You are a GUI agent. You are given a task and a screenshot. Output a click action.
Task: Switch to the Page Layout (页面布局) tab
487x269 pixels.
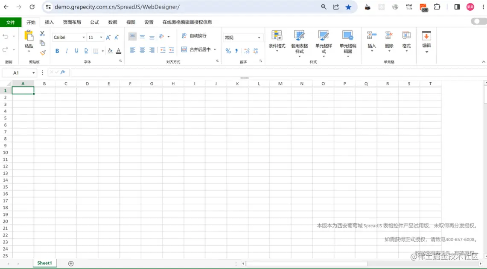point(72,22)
